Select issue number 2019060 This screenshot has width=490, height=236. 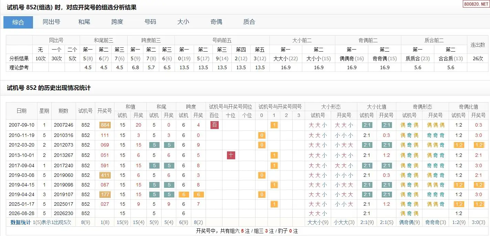pyautogui.click(x=64, y=175)
